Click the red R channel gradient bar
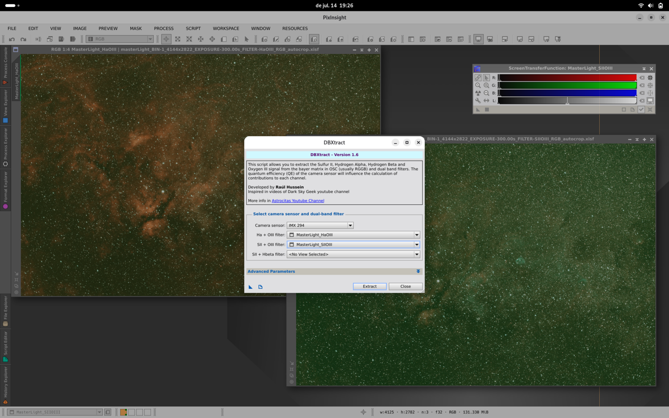This screenshot has height=418, width=669. (567, 78)
